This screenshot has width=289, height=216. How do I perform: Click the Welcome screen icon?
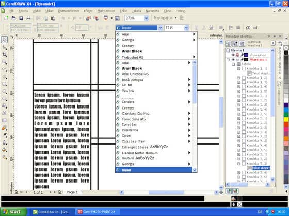[117, 18]
